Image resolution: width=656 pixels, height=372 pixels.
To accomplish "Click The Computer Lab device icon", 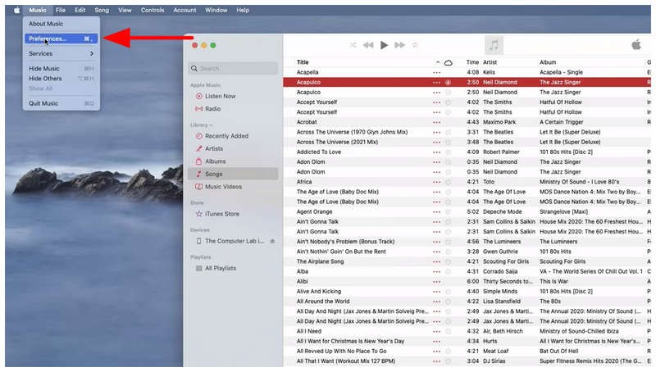I will click(198, 241).
